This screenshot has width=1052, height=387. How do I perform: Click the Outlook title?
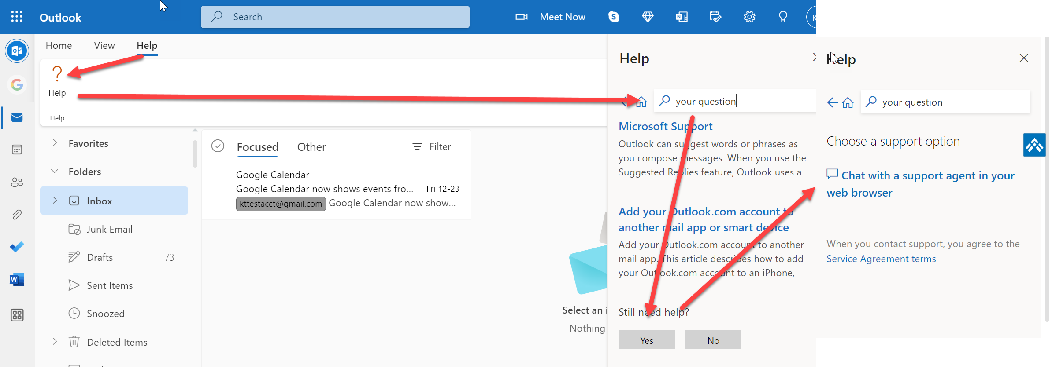(x=60, y=18)
